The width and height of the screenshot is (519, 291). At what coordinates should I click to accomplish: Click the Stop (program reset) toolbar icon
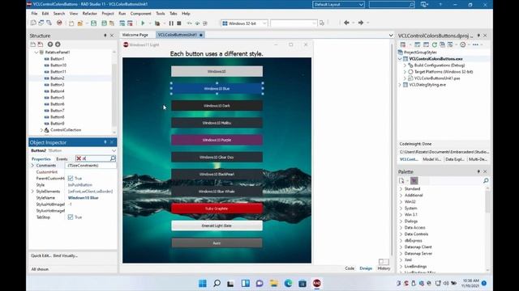[x=179, y=23]
